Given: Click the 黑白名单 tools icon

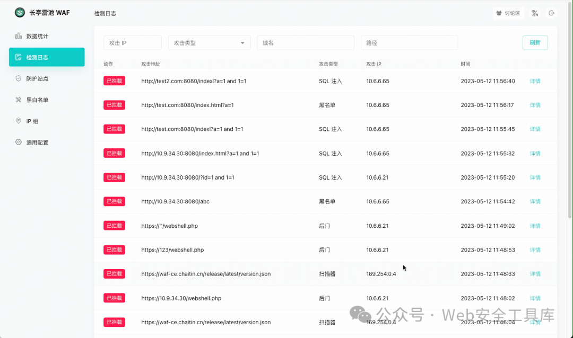Looking at the screenshot, I should [x=18, y=99].
